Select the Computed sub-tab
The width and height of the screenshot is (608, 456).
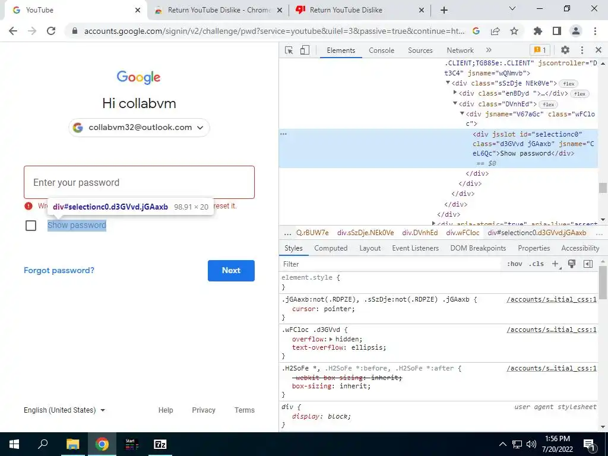pyautogui.click(x=331, y=248)
